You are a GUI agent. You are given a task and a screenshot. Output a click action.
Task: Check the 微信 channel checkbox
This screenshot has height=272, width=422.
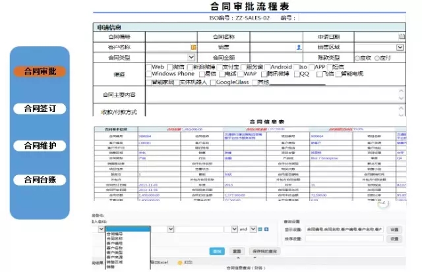pyautogui.click(x=170, y=67)
